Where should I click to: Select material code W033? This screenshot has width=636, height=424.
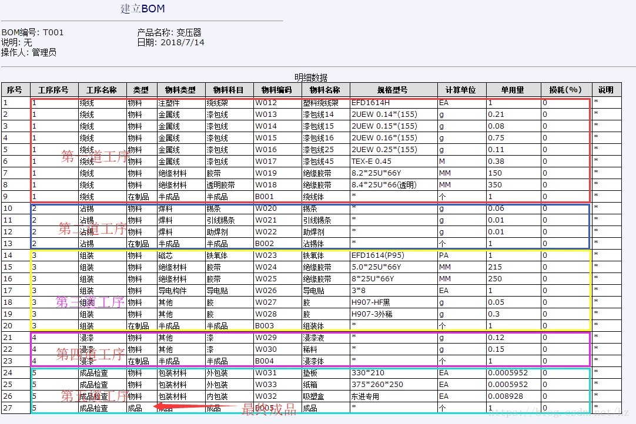point(266,385)
